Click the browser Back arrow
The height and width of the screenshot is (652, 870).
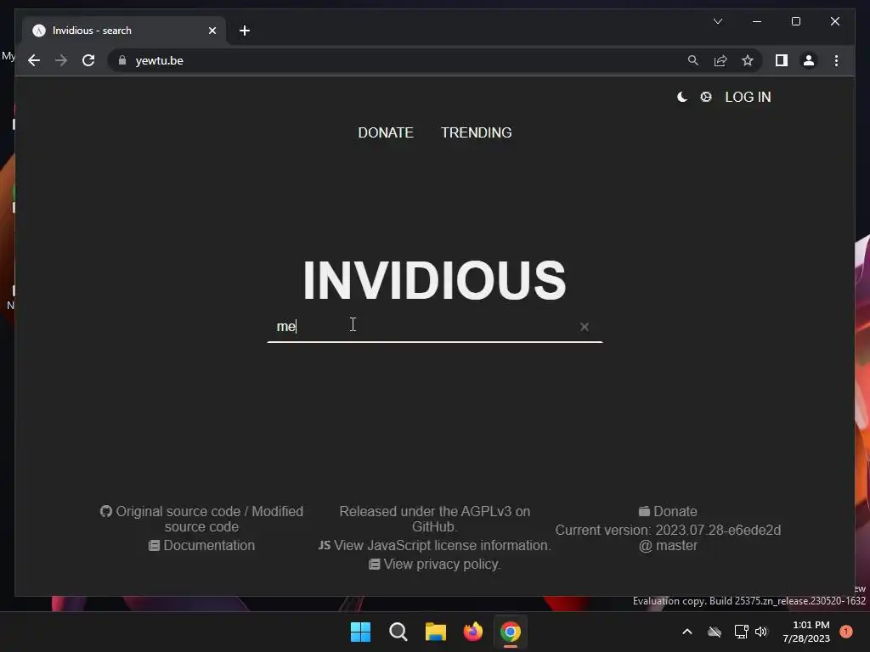[34, 60]
